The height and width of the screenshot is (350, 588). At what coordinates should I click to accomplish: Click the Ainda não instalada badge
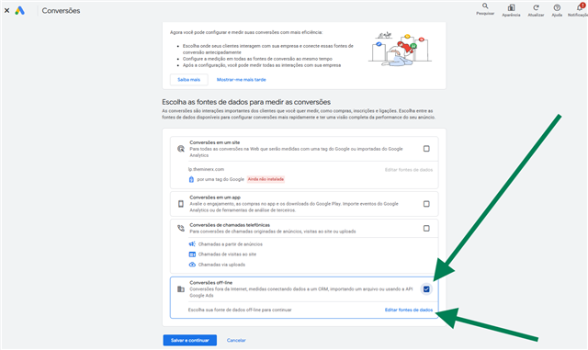(266, 179)
